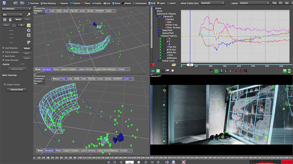Viewport: 293px width, 164px height.
Task: Collapse the Scene tree node
Action: click(x=154, y=8)
